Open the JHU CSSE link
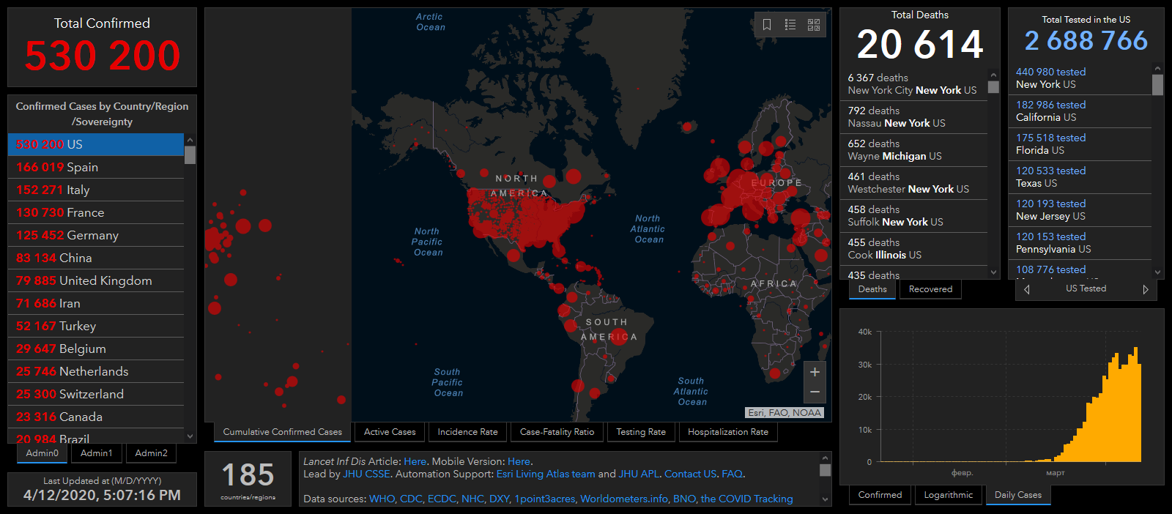The height and width of the screenshot is (514, 1172). pos(366,474)
